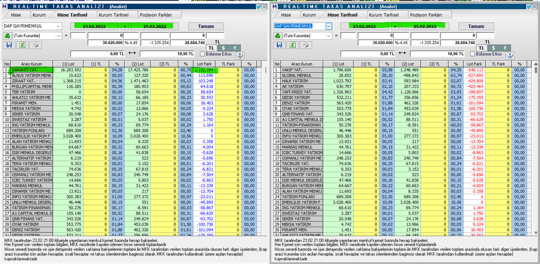Viewport: 540px width, 264px height.
Task: Open the Kurum tab in right window
Action: [x=310, y=15]
